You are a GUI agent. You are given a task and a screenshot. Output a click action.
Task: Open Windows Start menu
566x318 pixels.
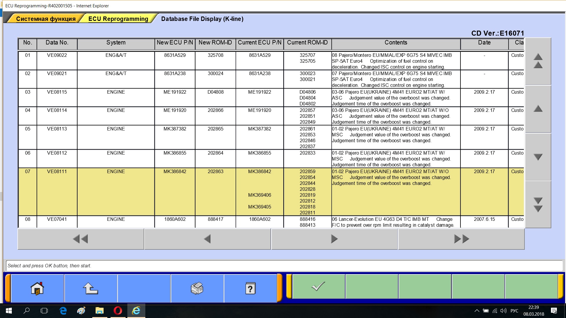click(9, 311)
